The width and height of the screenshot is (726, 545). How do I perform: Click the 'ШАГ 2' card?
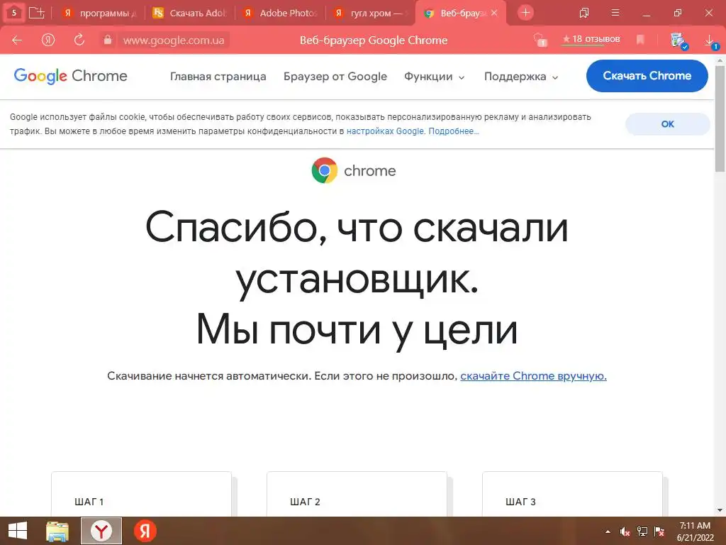(x=357, y=494)
